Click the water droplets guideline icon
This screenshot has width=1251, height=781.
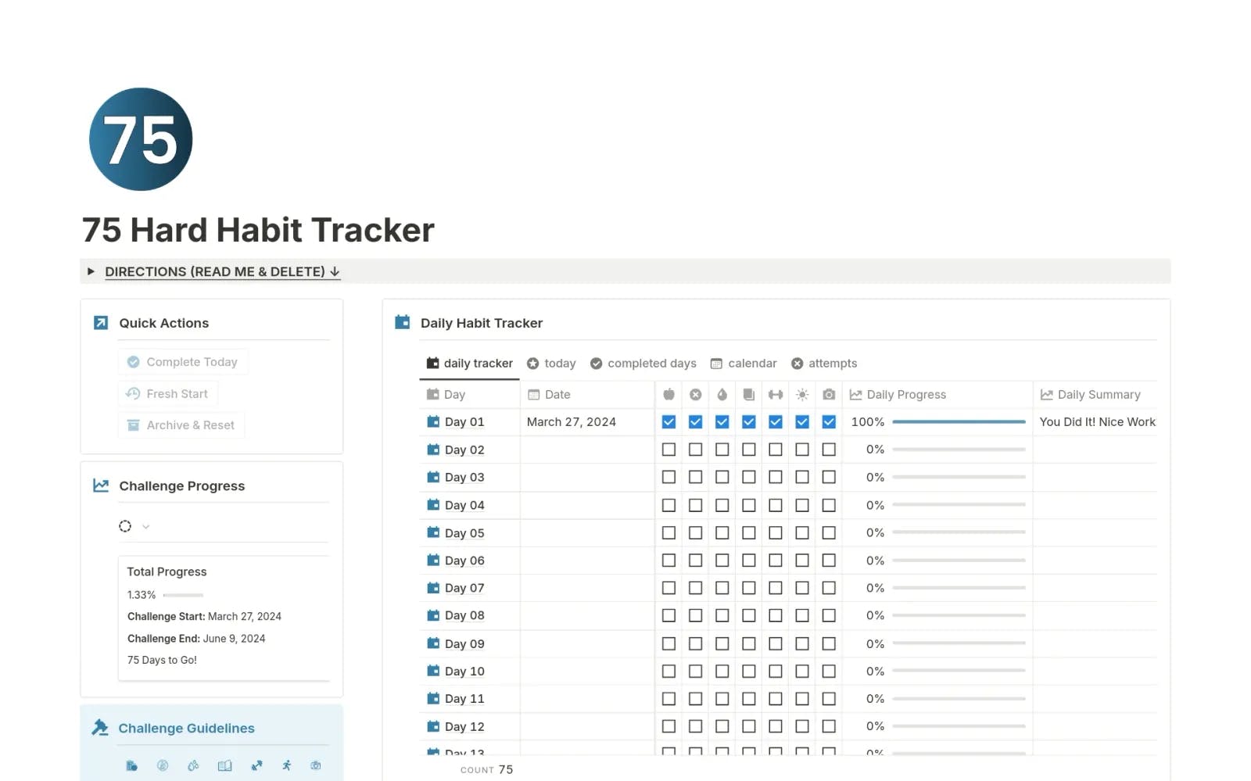click(x=193, y=765)
